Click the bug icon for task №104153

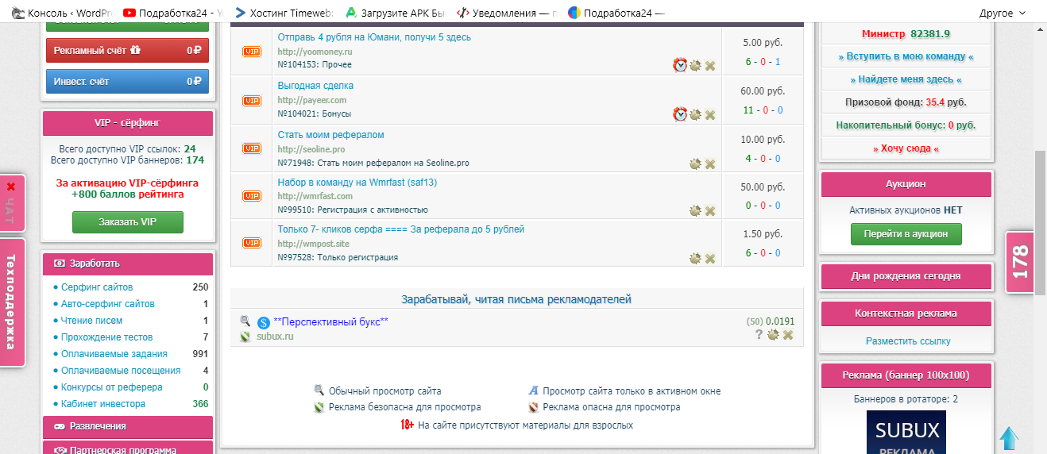pyautogui.click(x=695, y=65)
